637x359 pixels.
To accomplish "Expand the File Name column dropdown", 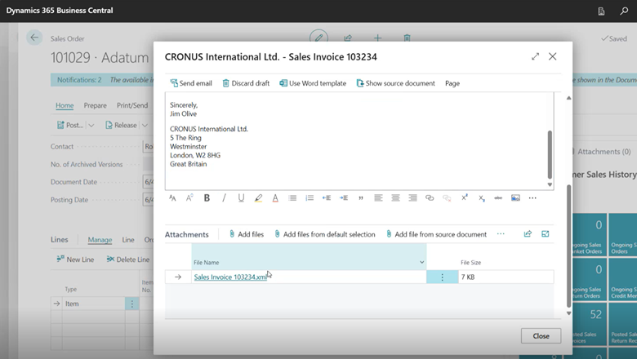I will click(421, 263).
